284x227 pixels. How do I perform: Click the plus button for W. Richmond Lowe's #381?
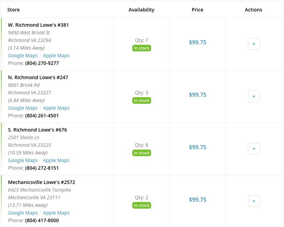click(254, 44)
